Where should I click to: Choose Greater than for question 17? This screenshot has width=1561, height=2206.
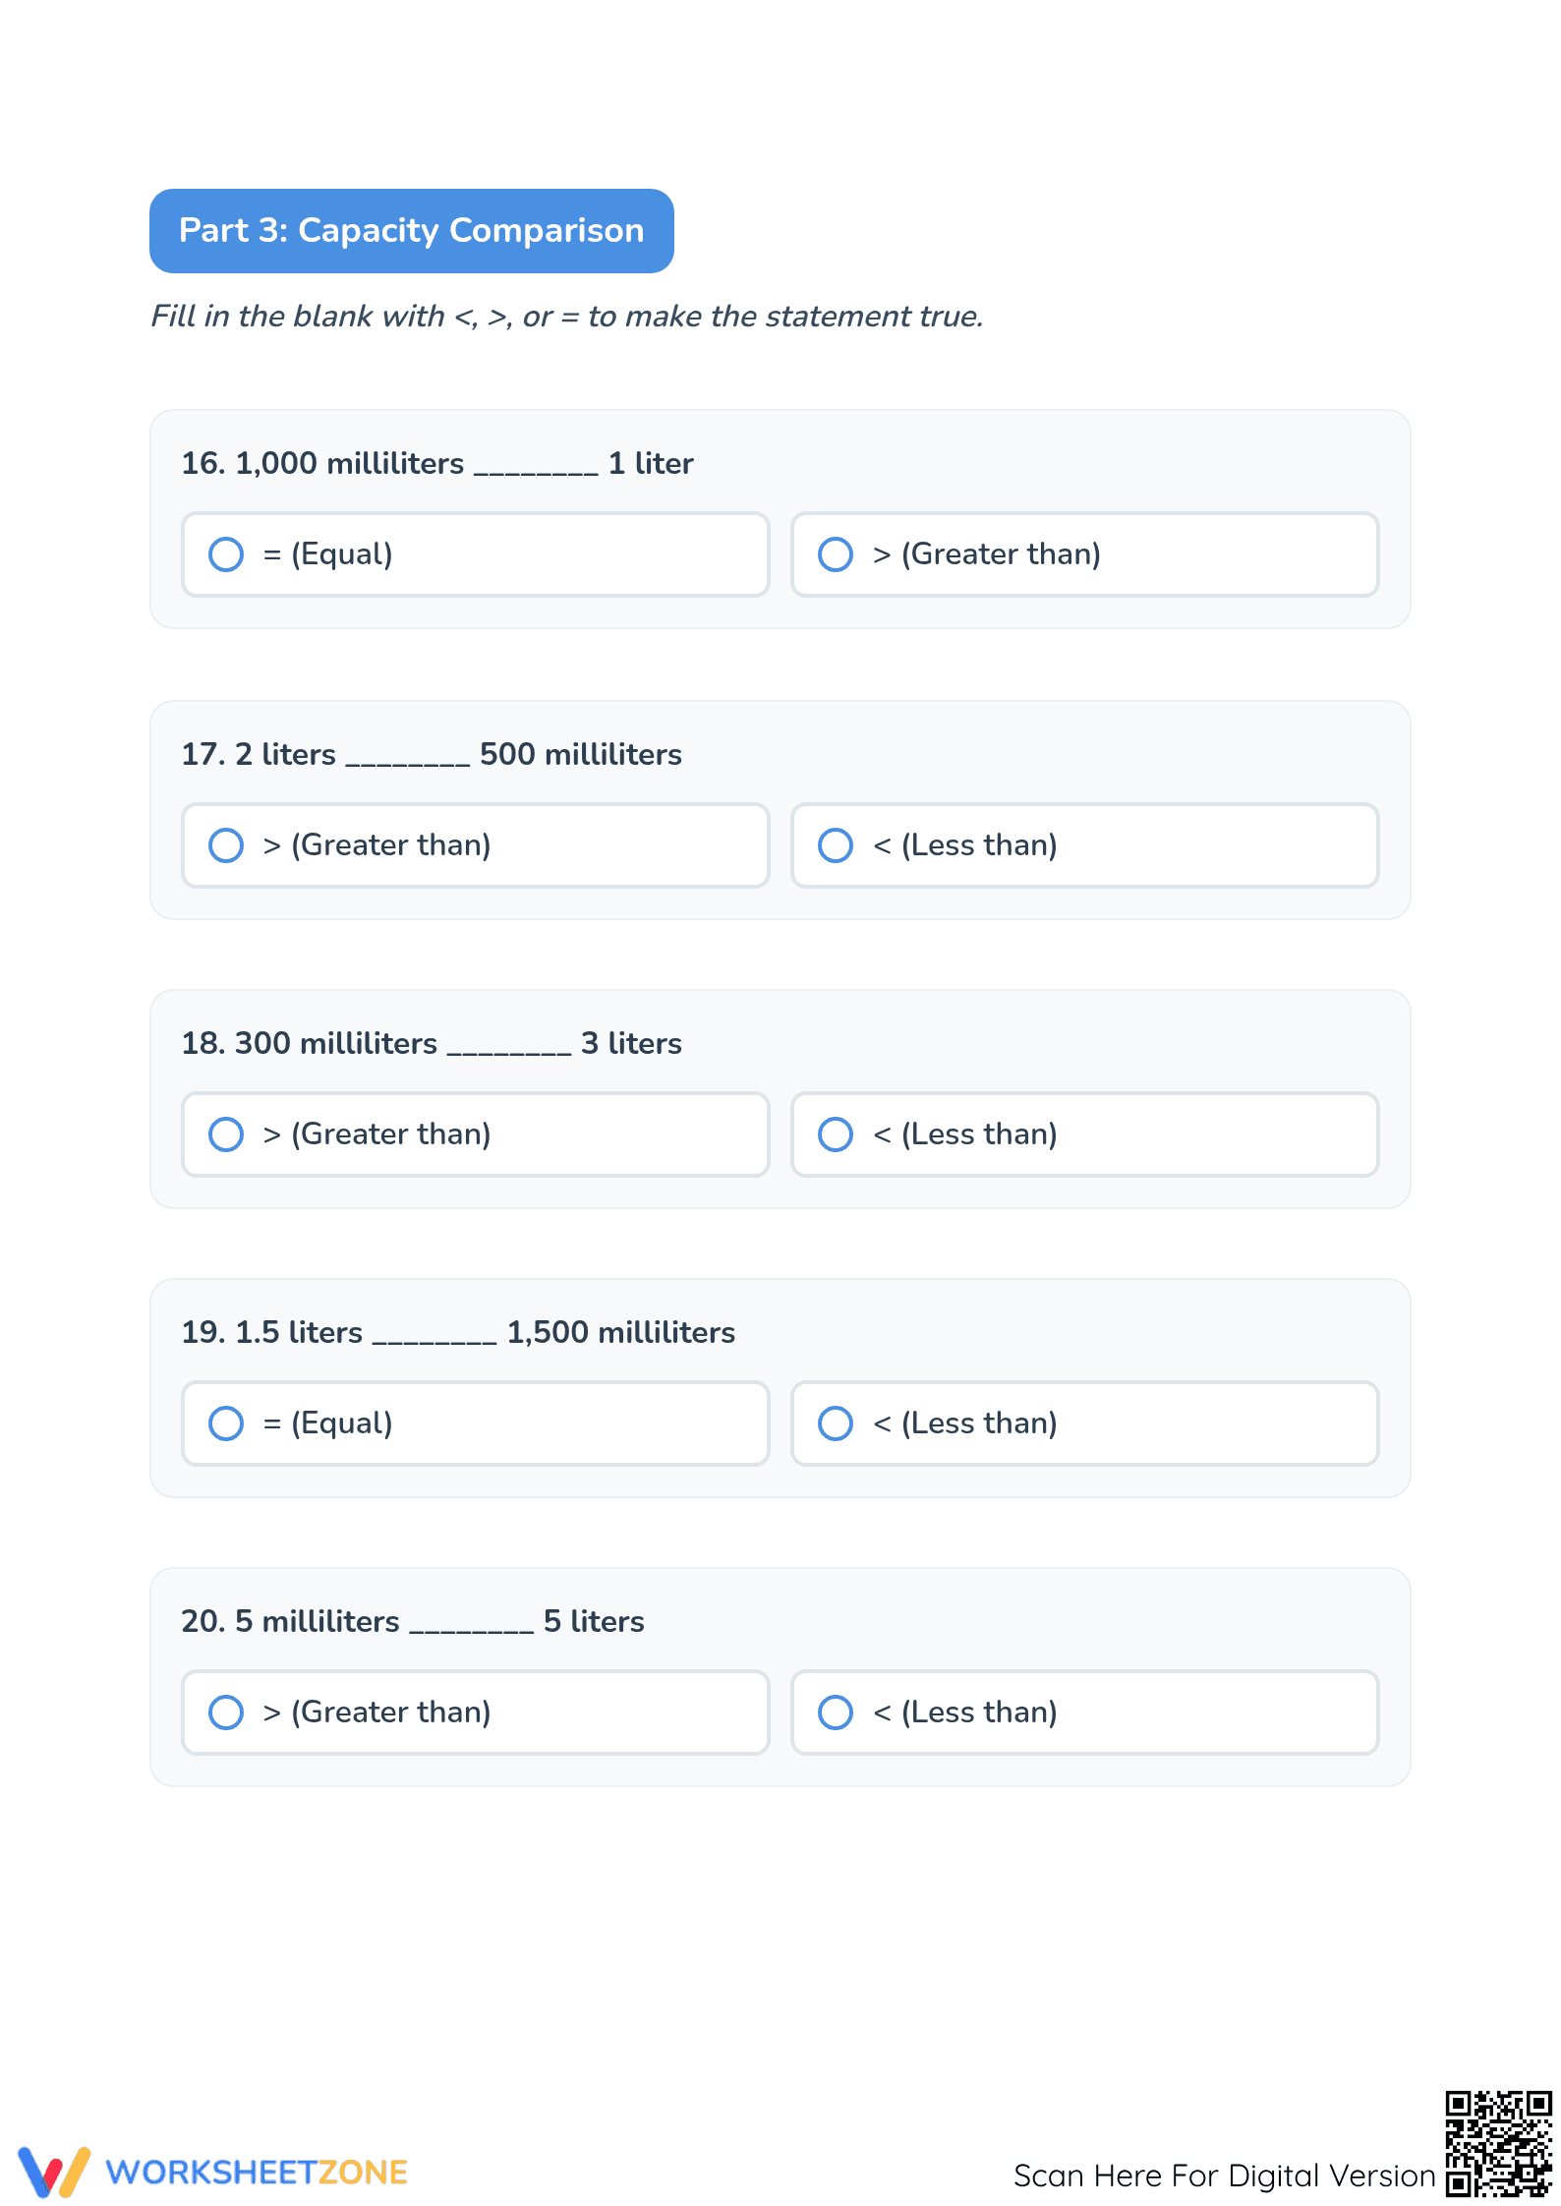(x=226, y=845)
